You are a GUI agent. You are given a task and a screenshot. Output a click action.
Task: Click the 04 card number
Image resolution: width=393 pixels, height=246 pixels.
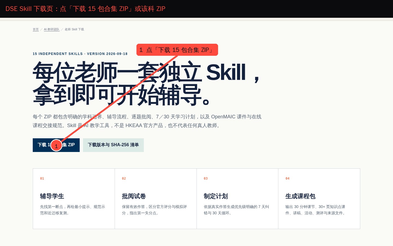tap(287, 178)
